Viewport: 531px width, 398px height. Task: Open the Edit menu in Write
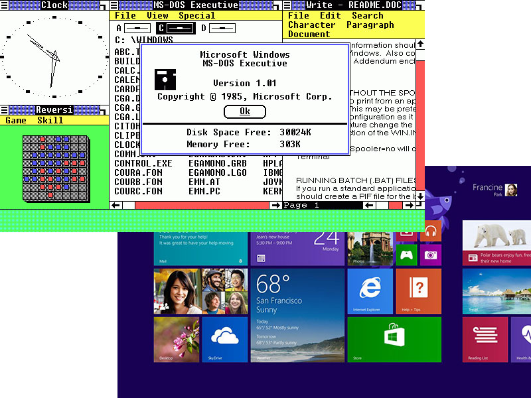(331, 15)
